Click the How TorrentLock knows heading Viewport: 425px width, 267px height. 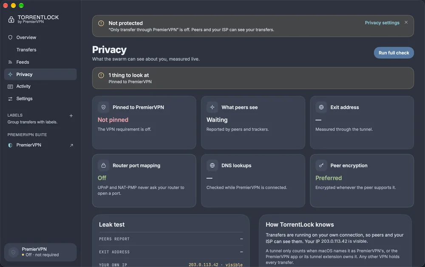point(300,225)
